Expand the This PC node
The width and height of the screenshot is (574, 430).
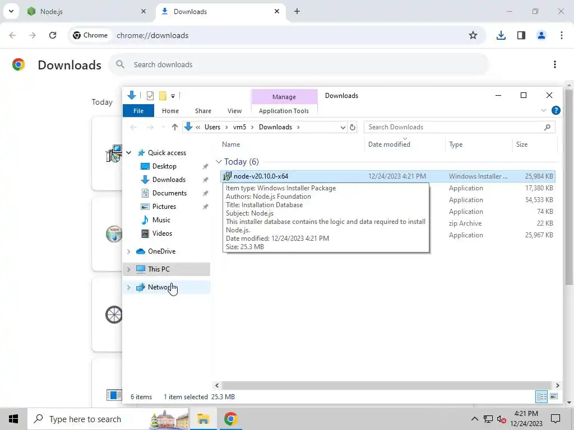[128, 269]
